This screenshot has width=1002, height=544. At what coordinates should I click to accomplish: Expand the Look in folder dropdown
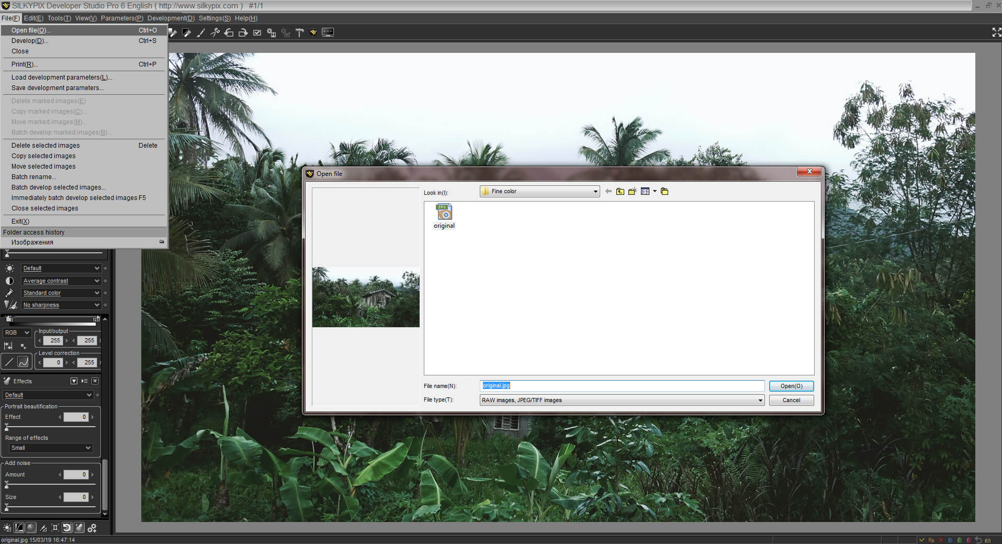pyautogui.click(x=595, y=192)
